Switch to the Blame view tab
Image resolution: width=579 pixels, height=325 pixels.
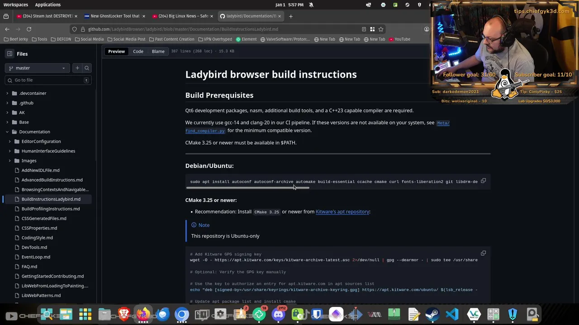158,51
